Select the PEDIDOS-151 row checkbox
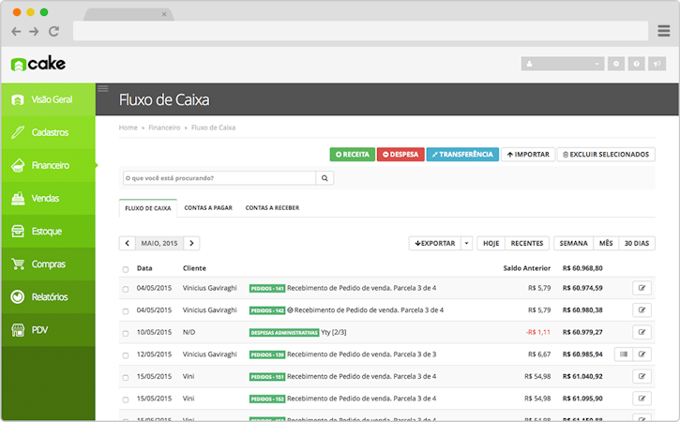This screenshot has height=422, width=680. (x=126, y=378)
